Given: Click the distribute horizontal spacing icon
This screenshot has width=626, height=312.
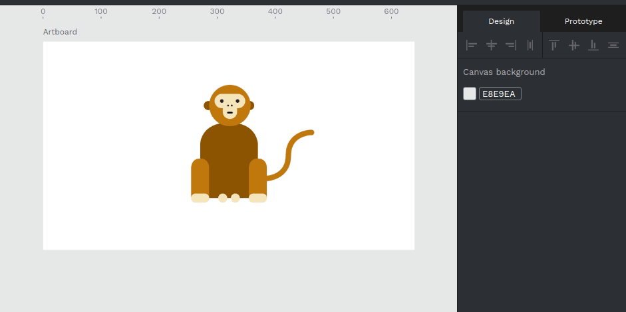Looking at the screenshot, I should click(530, 45).
